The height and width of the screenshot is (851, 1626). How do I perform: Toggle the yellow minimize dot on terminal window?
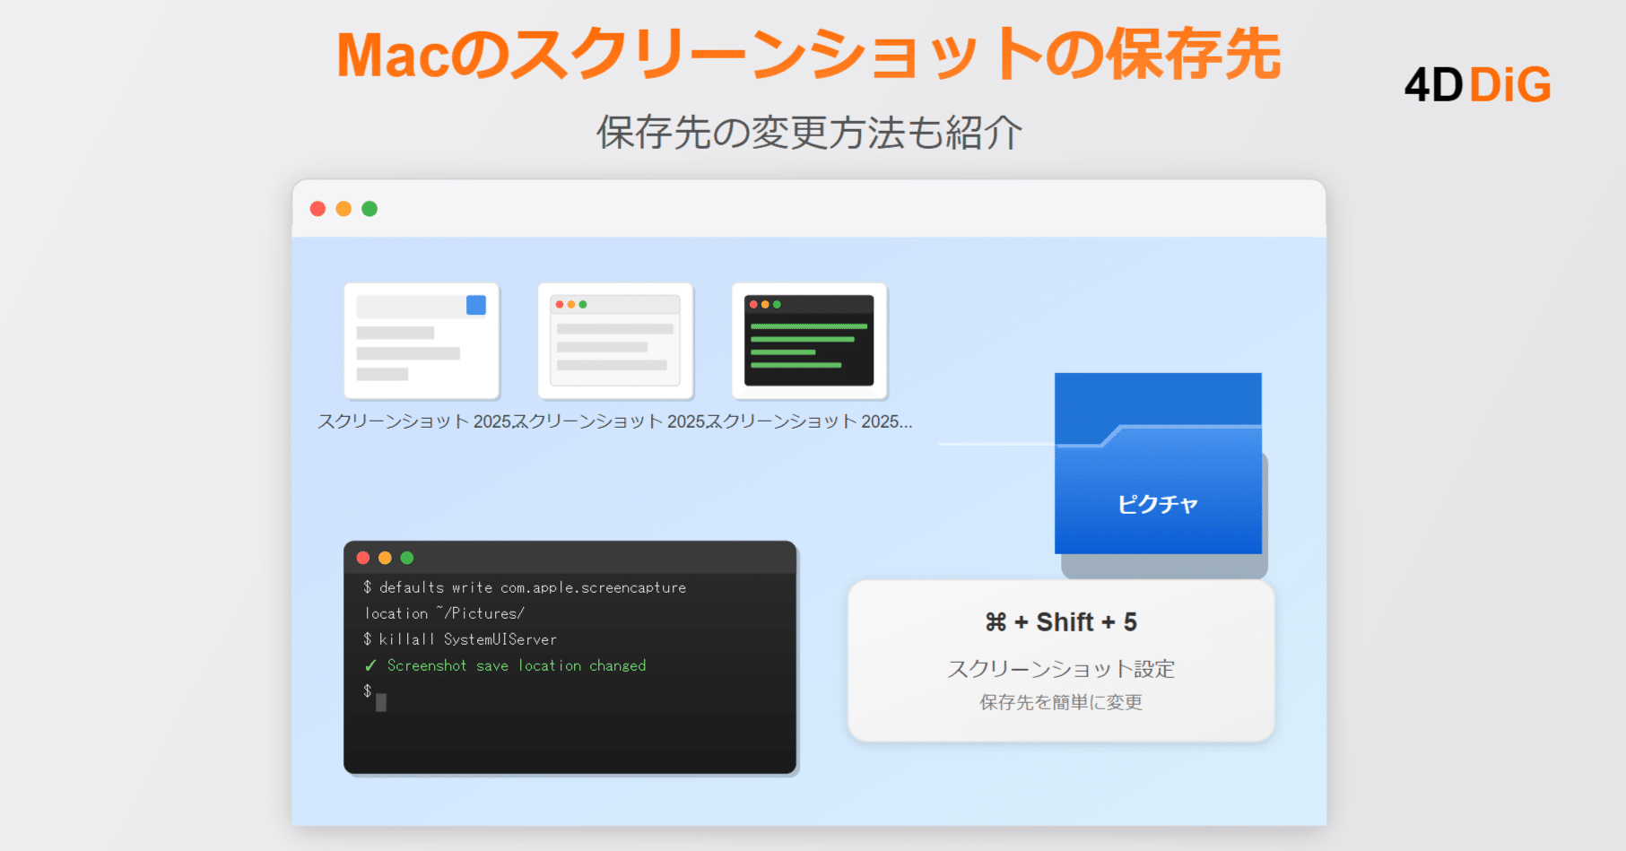385,557
